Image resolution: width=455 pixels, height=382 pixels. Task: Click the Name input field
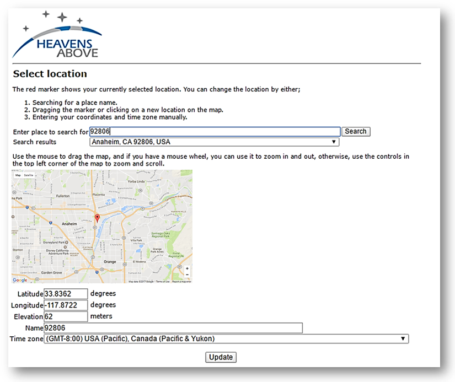pyautogui.click(x=173, y=328)
